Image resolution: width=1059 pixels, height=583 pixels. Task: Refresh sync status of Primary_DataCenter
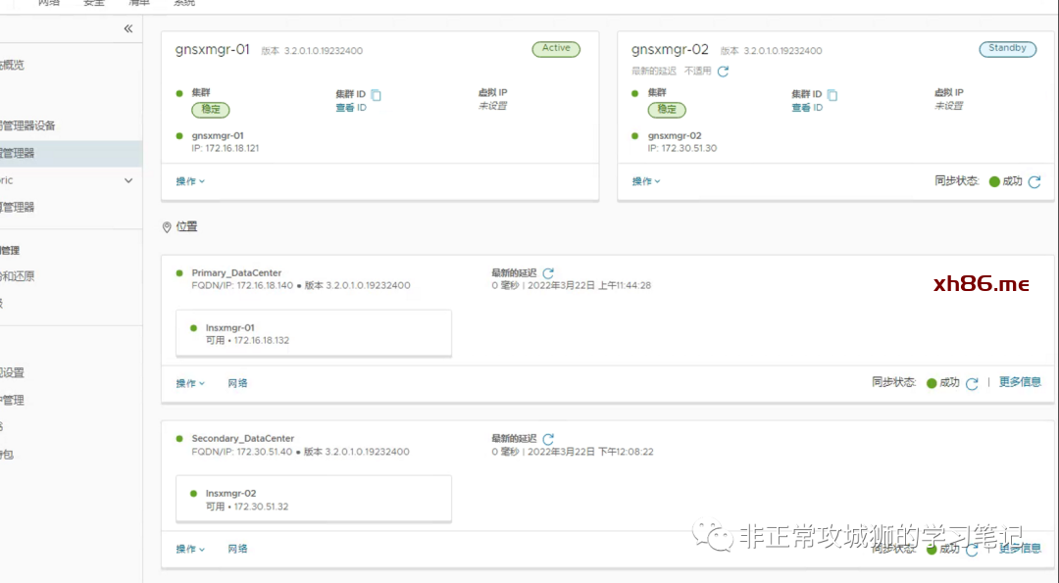pos(972,384)
